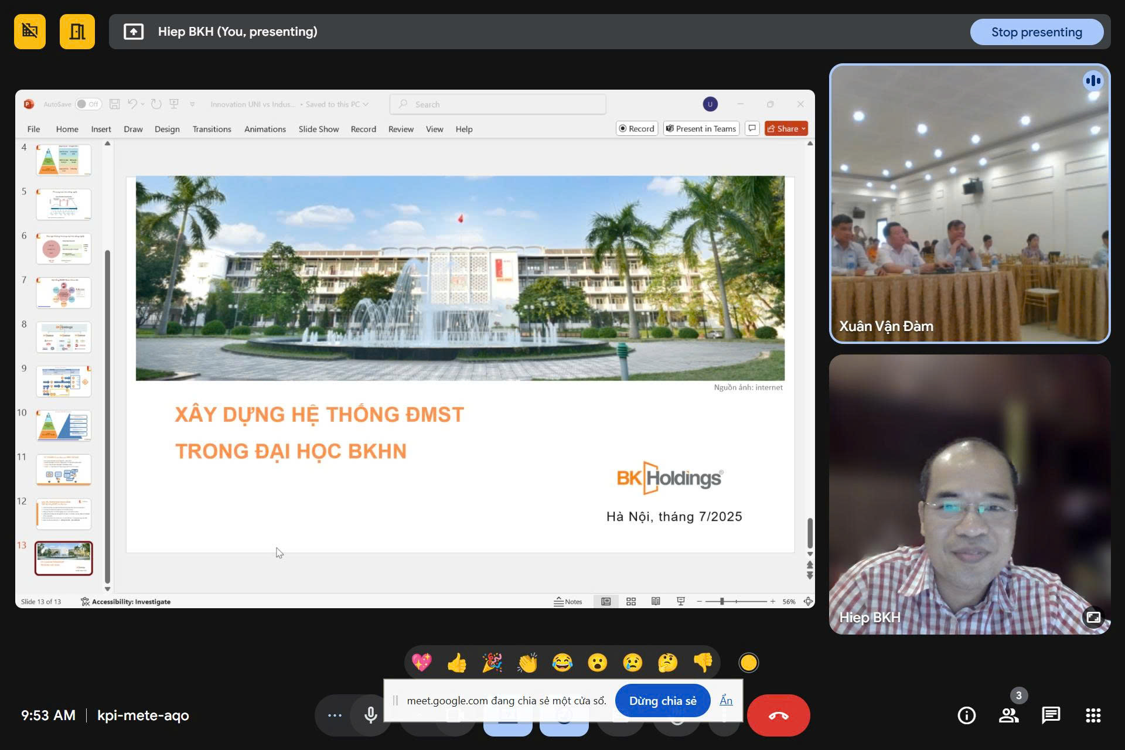Click the Dừng chia sẻ button
This screenshot has height=750, width=1125.
(662, 701)
